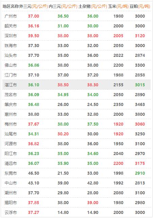Open the 揭阳市 region link
Screen dimensions: 154x218
(11, 202)
